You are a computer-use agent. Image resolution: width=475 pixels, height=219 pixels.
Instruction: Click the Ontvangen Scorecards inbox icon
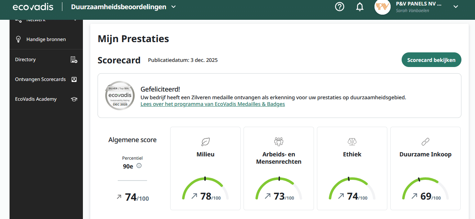74,79
